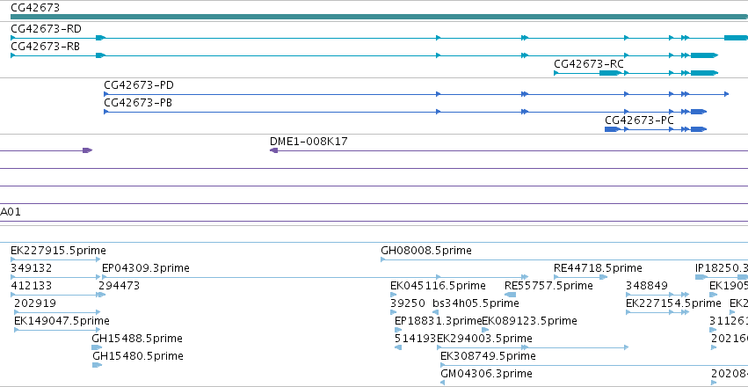Open transcript label CG42673-RD
The width and height of the screenshot is (748, 387).
pyautogui.click(x=46, y=29)
